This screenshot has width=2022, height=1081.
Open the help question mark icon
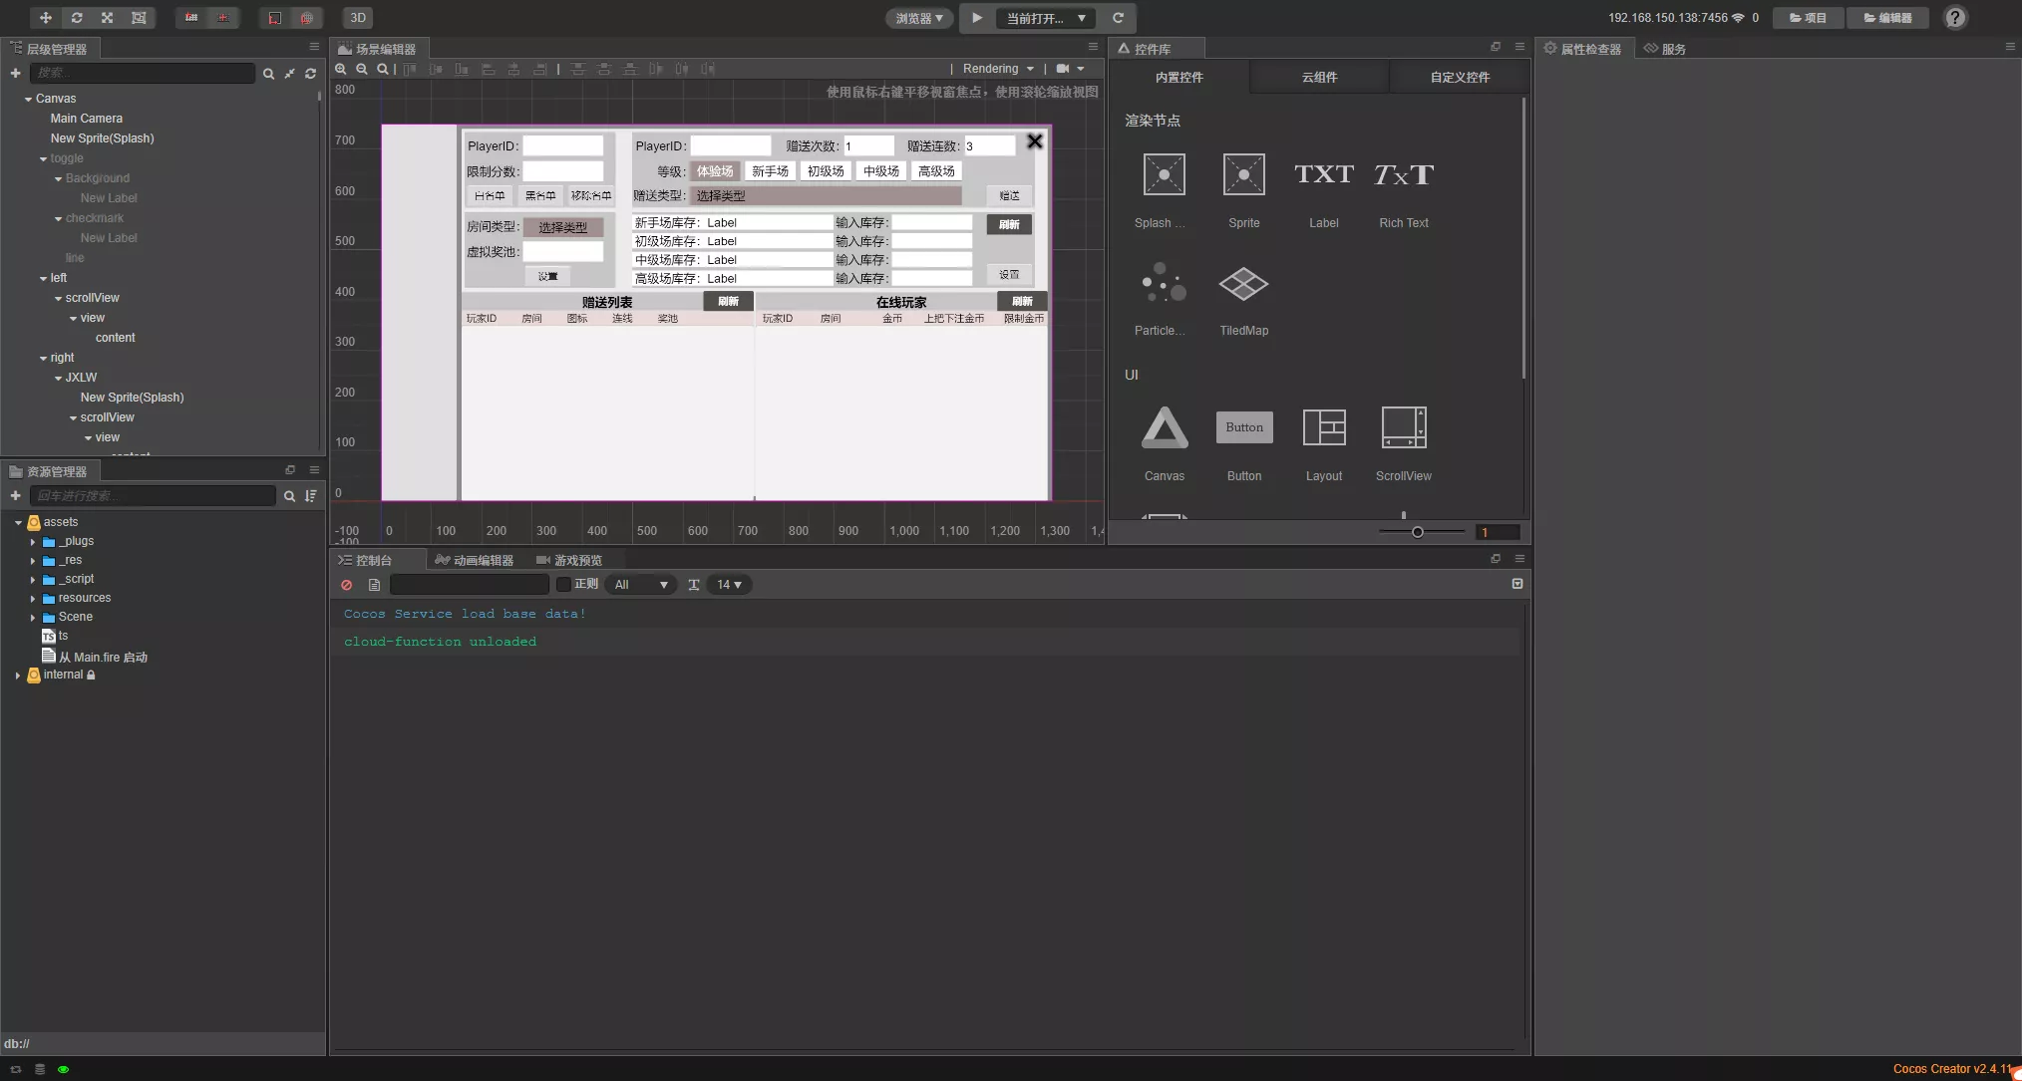pyautogui.click(x=1955, y=18)
